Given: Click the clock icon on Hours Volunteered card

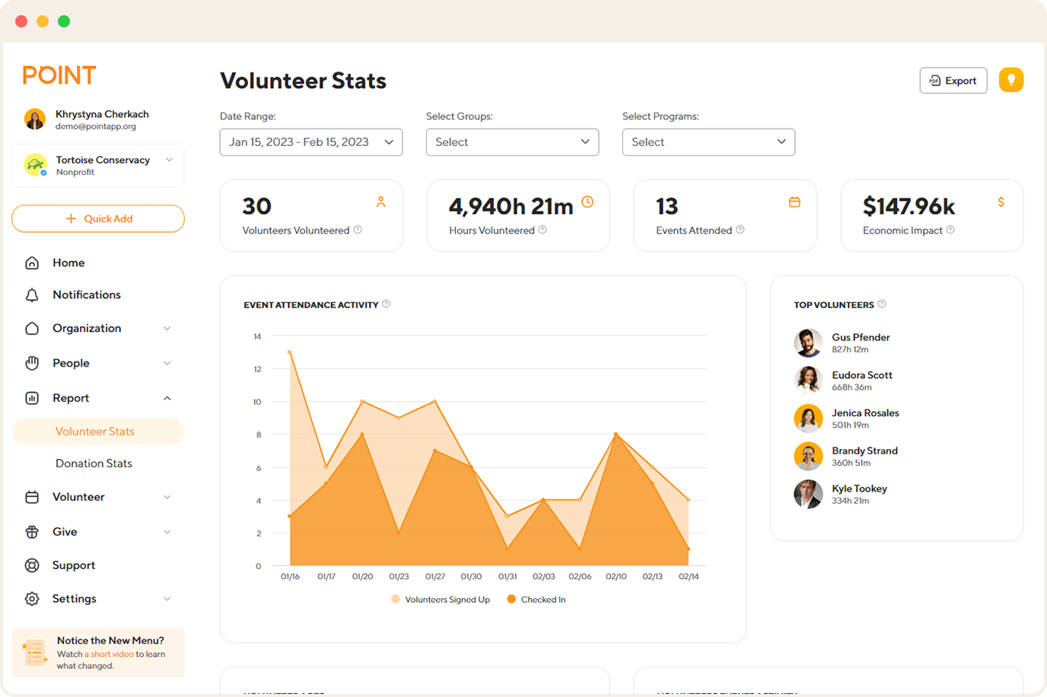Looking at the screenshot, I should point(587,202).
